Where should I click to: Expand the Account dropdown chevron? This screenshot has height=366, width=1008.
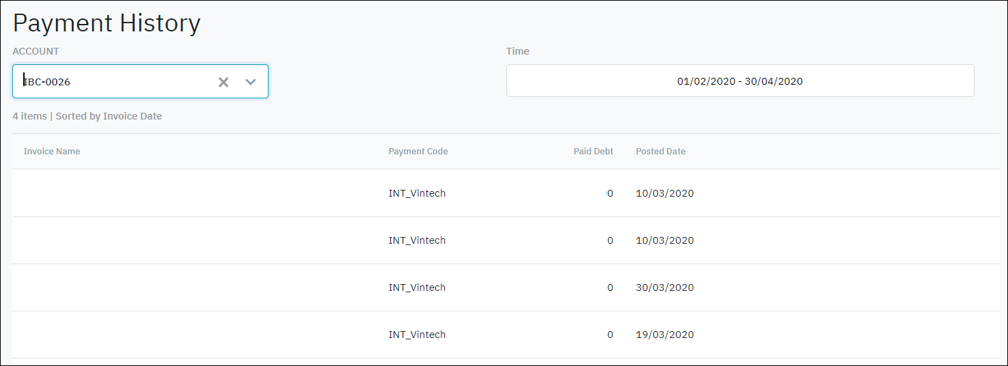pos(251,82)
